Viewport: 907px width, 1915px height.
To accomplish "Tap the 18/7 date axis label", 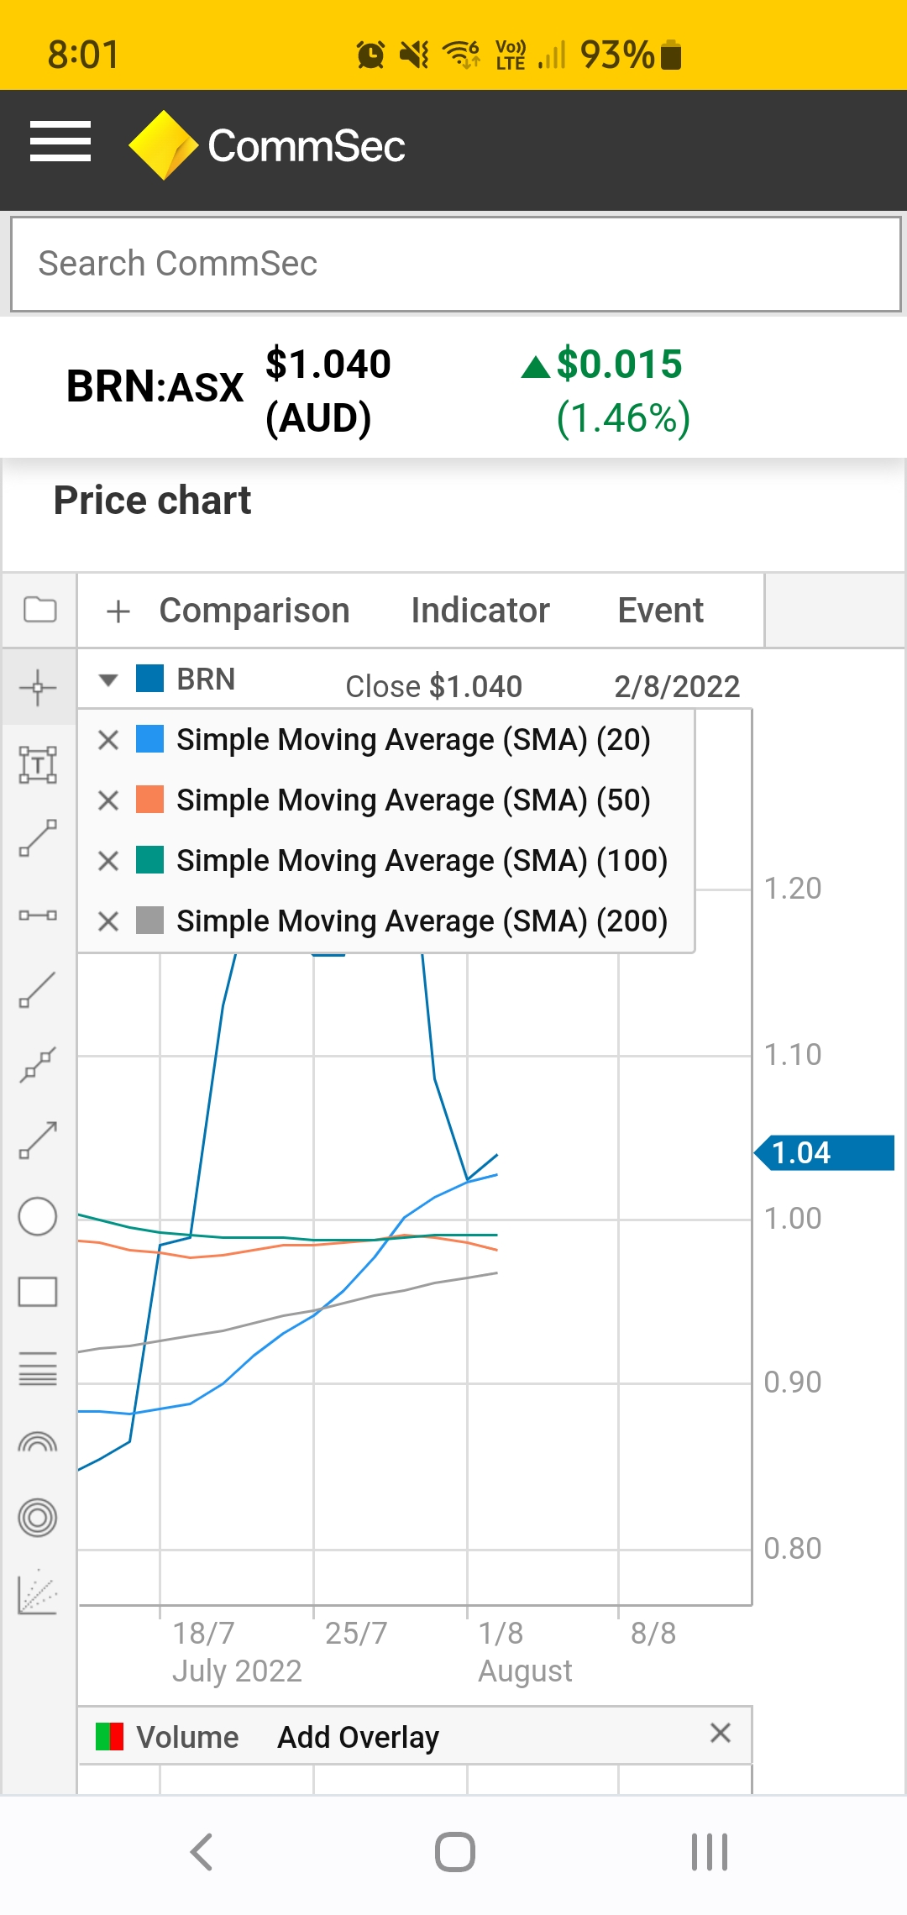I will pyautogui.click(x=203, y=1633).
